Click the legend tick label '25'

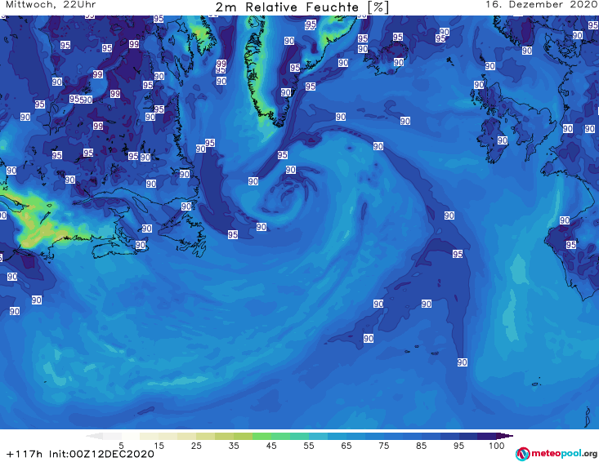pos(196,445)
